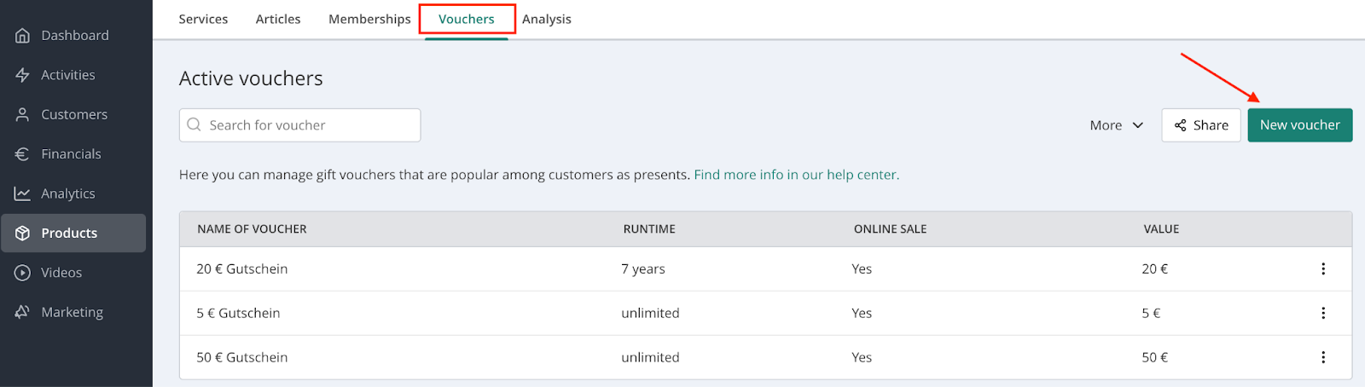The height and width of the screenshot is (387, 1365).
Task: Click the Products box icon
Action: pos(22,234)
